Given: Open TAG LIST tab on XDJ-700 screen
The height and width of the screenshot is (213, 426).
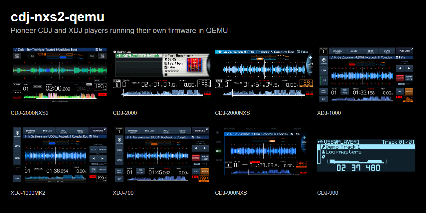Looking at the screenshot, I should point(149,131).
